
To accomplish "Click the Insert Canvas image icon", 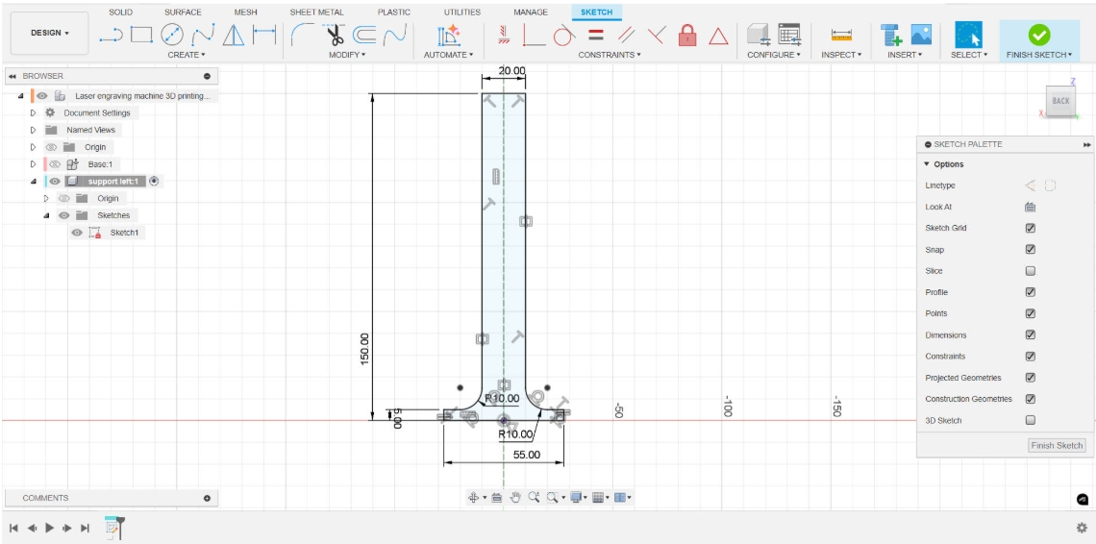I will tap(921, 35).
